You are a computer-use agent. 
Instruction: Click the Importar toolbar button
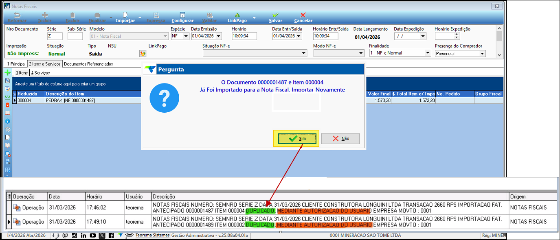125,17
